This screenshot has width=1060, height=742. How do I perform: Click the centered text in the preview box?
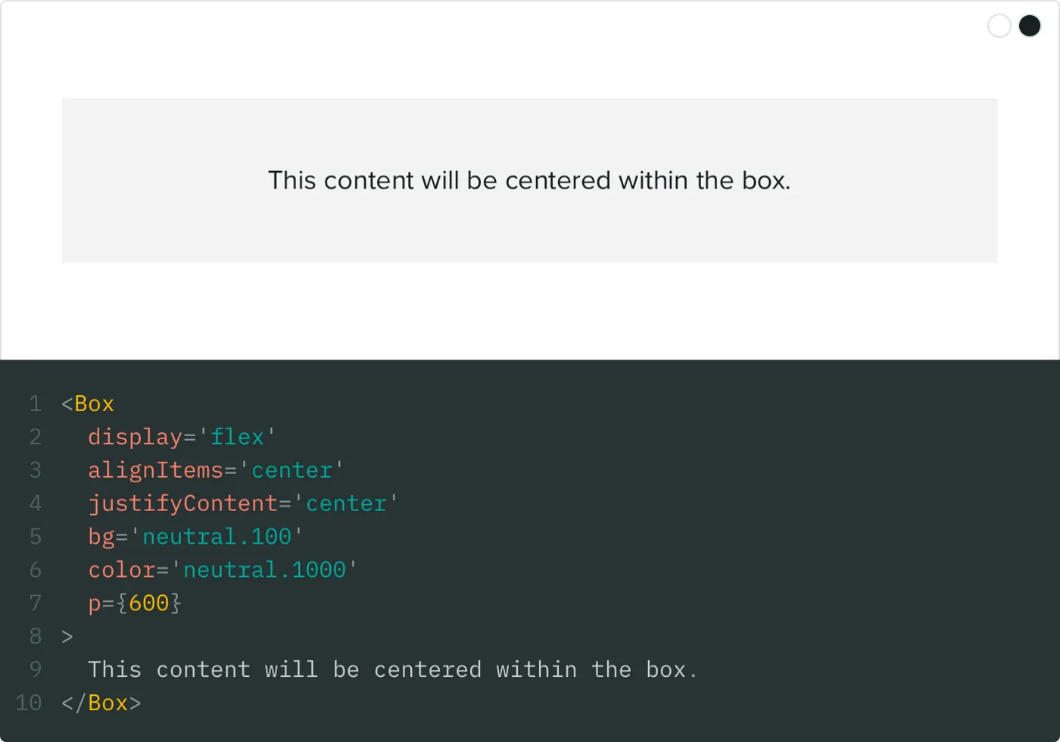point(529,180)
